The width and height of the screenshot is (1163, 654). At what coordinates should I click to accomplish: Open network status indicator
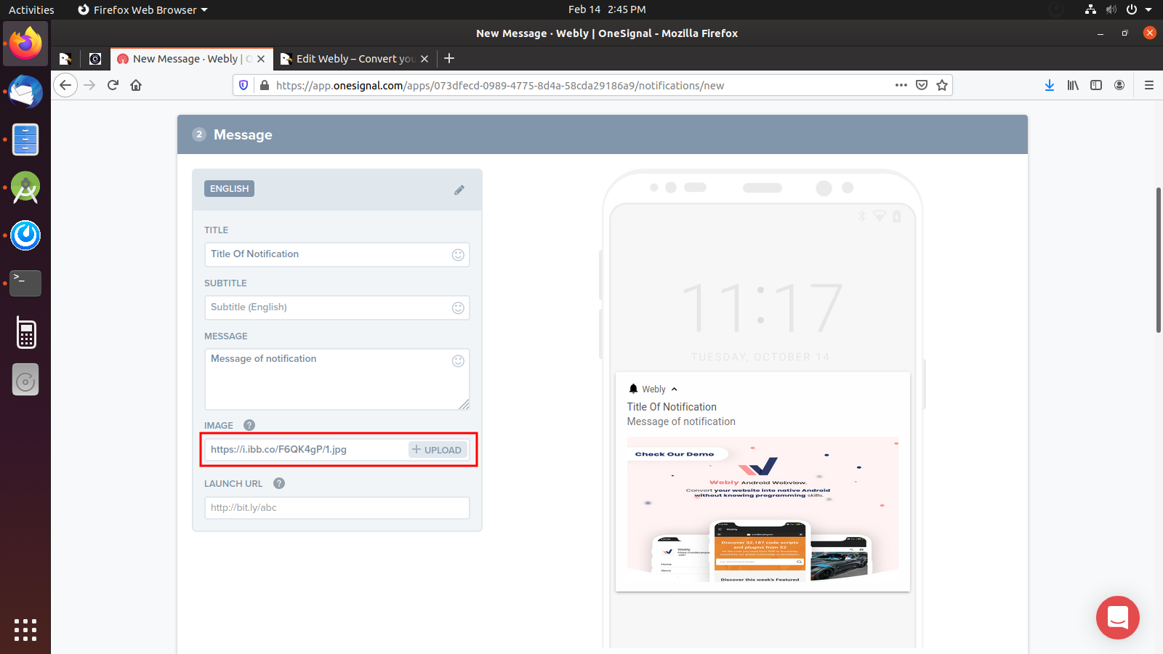click(x=1090, y=9)
